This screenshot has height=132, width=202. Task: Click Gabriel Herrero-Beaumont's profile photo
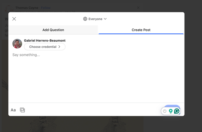17,44
